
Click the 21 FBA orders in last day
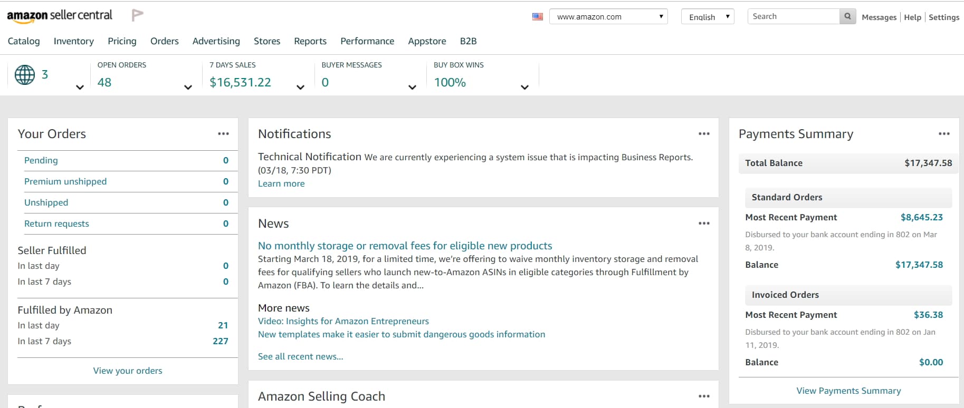pos(223,325)
